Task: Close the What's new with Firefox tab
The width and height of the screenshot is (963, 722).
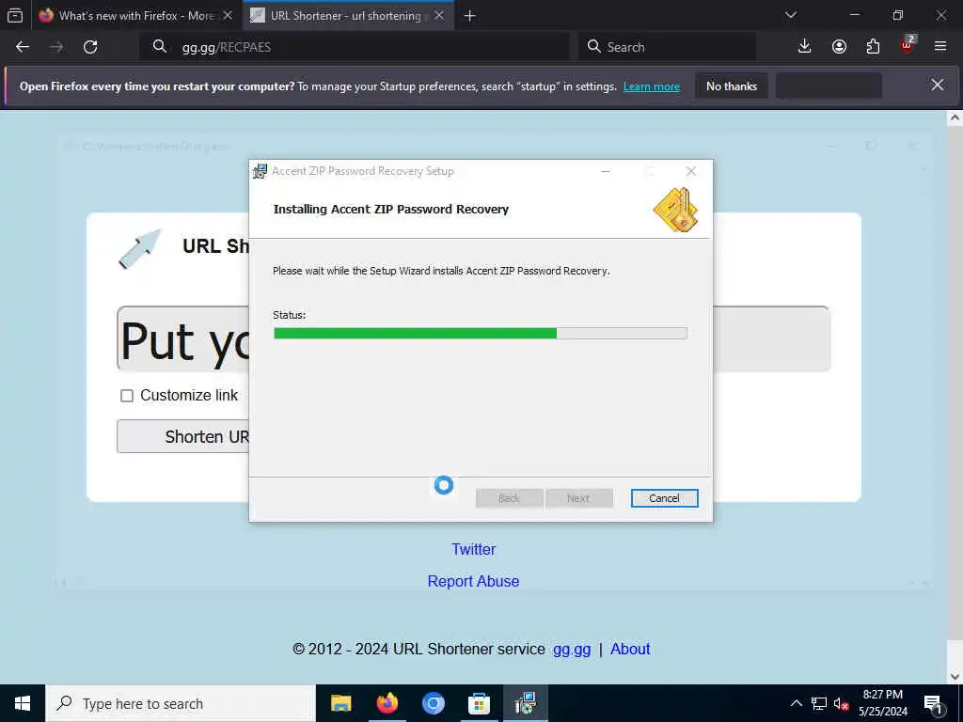Action: pyautogui.click(x=228, y=15)
